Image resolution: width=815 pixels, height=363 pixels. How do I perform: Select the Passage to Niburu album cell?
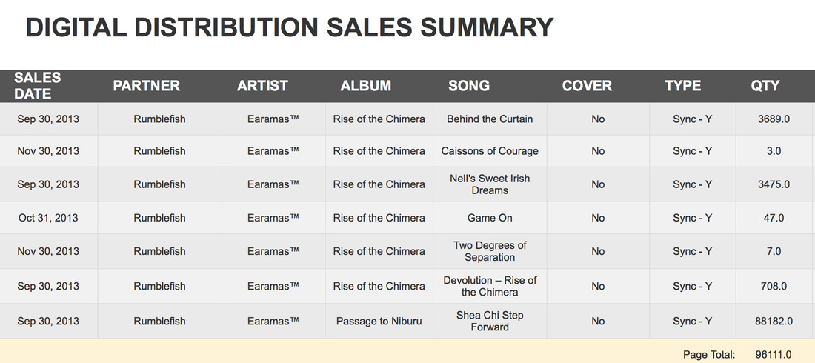click(379, 322)
